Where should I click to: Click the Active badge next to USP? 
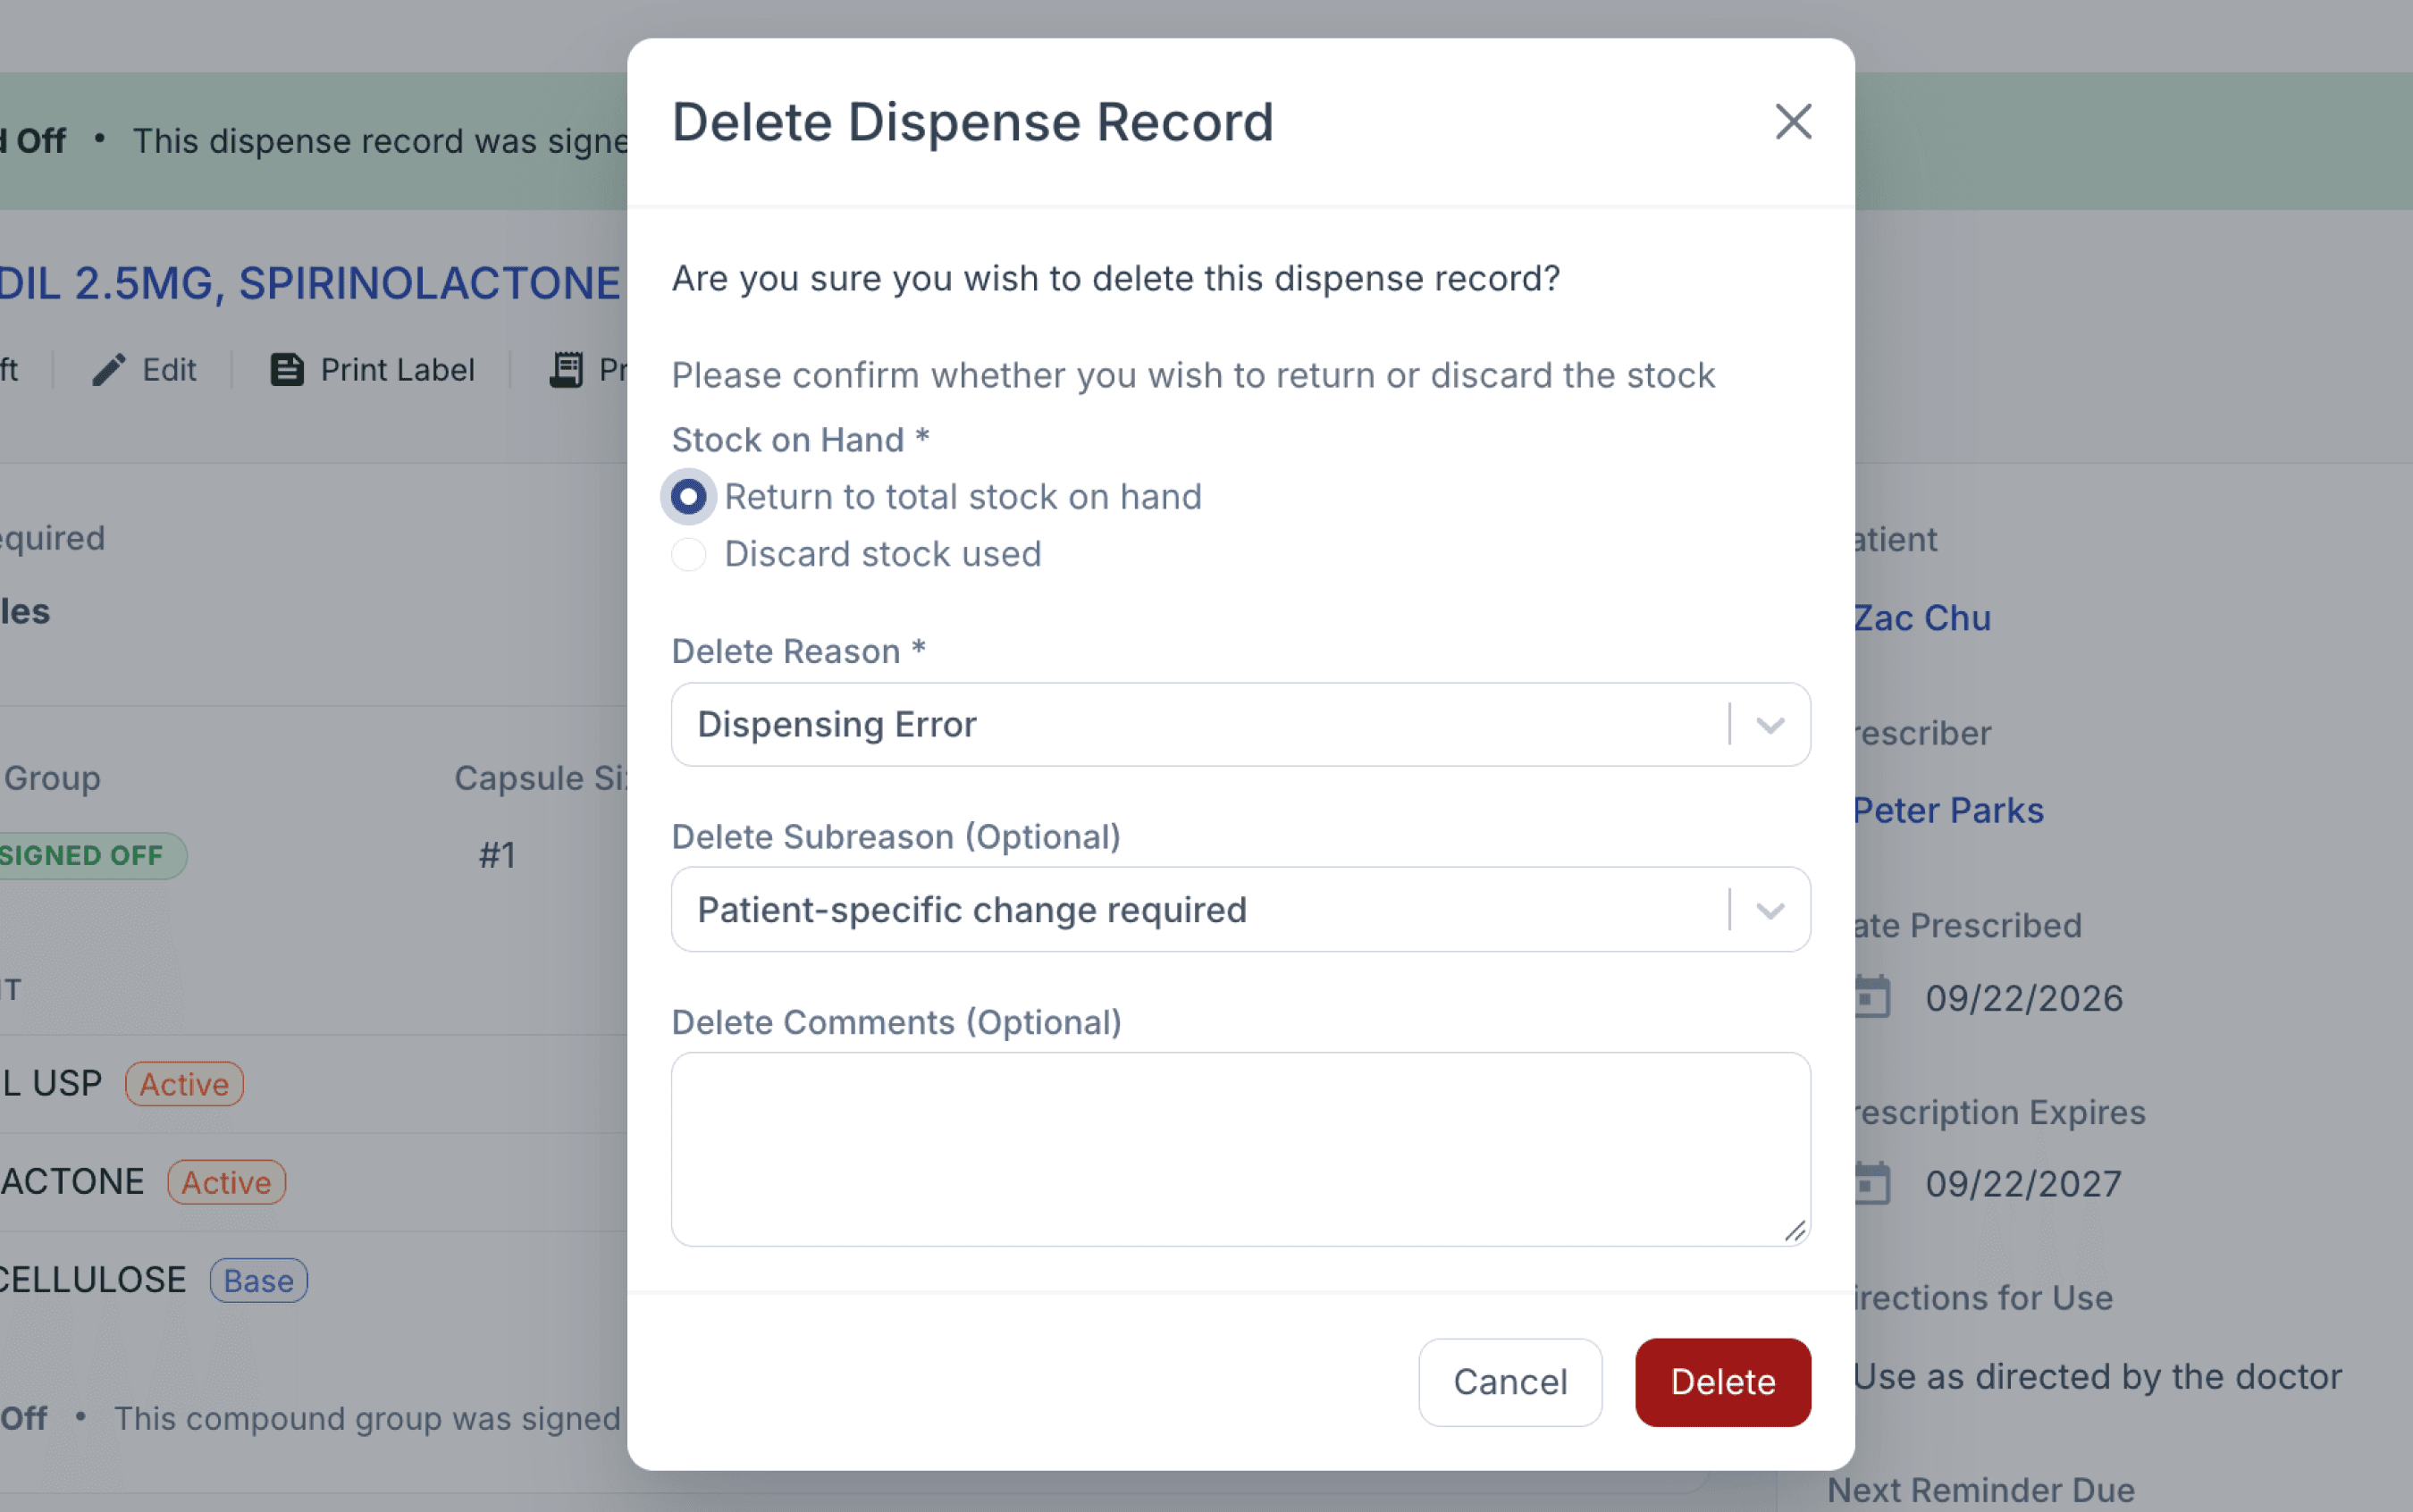click(184, 1084)
